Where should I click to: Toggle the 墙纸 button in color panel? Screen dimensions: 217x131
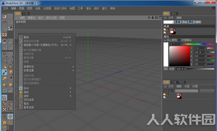click(198, 22)
